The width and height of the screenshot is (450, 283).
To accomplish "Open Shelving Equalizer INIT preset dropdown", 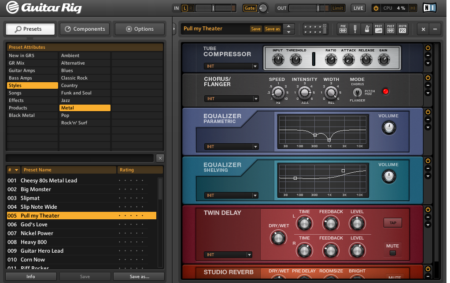I will pyautogui.click(x=231, y=196).
